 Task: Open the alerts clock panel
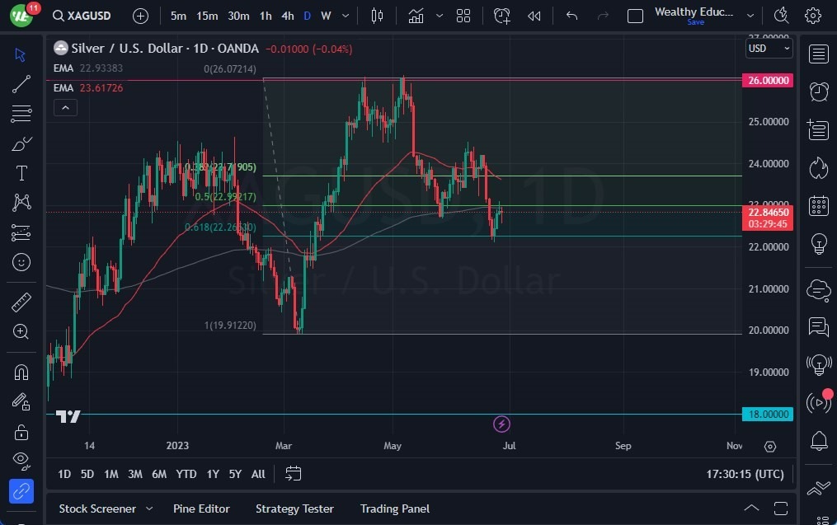[819, 91]
